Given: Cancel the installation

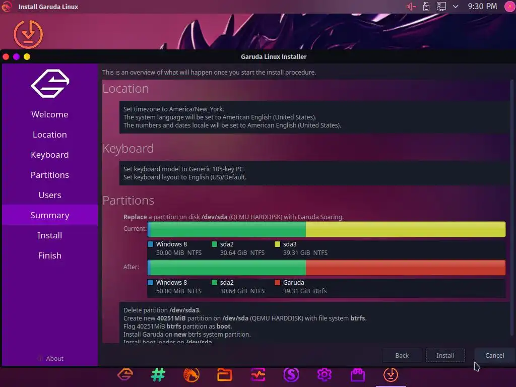Looking at the screenshot, I should (495, 355).
